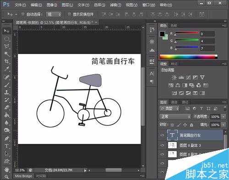Enable the 显示变换控件 checkbox
Viewport: 229px width, 180px height.
69,14
